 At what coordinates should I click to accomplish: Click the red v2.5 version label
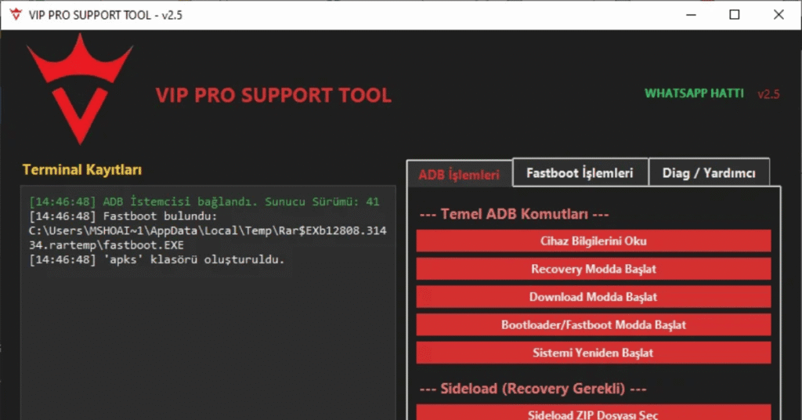769,94
